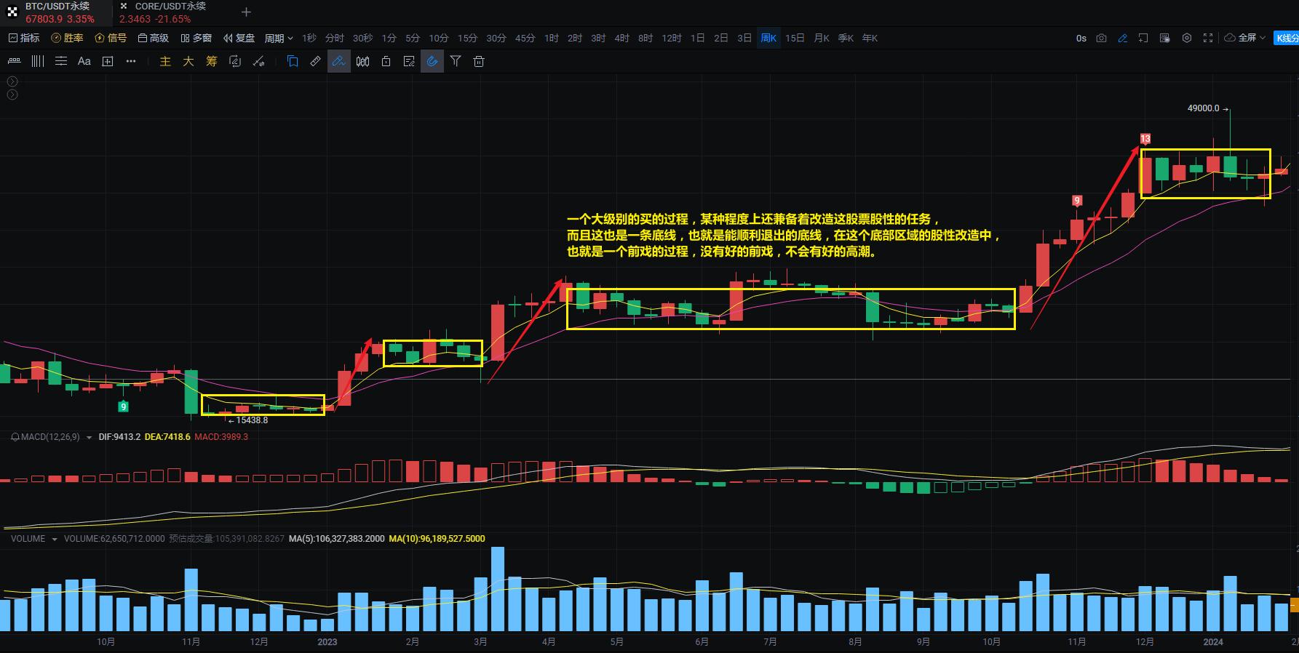The width and height of the screenshot is (1299, 653).
Task: Select the box-plus measure tool
Action: click(108, 61)
